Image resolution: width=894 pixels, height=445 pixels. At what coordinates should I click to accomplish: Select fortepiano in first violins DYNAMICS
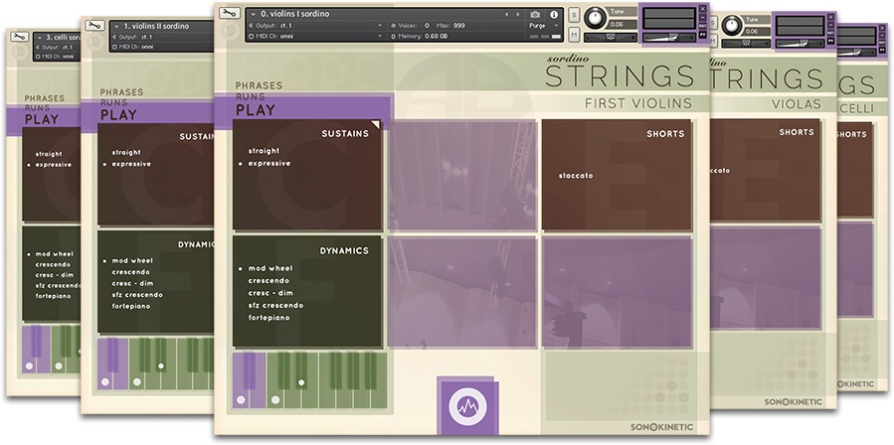pos(268,318)
